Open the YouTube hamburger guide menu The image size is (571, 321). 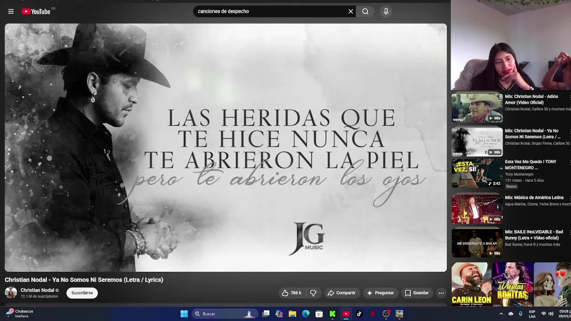[x=11, y=12]
